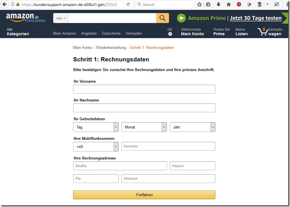
Task: Focus the Ihr Vorname input field
Action: click(144, 89)
